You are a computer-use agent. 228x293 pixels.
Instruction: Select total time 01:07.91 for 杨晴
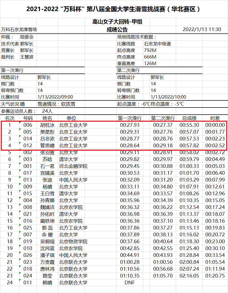[189, 187]
